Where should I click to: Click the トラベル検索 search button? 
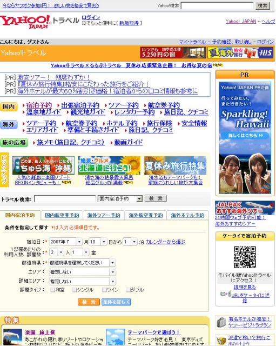(x=156, y=198)
